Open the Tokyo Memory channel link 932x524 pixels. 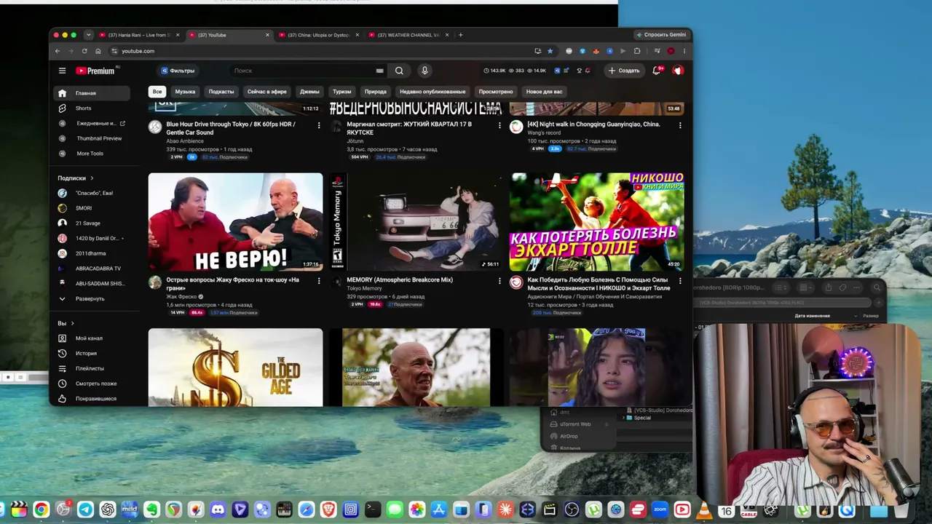tap(364, 289)
